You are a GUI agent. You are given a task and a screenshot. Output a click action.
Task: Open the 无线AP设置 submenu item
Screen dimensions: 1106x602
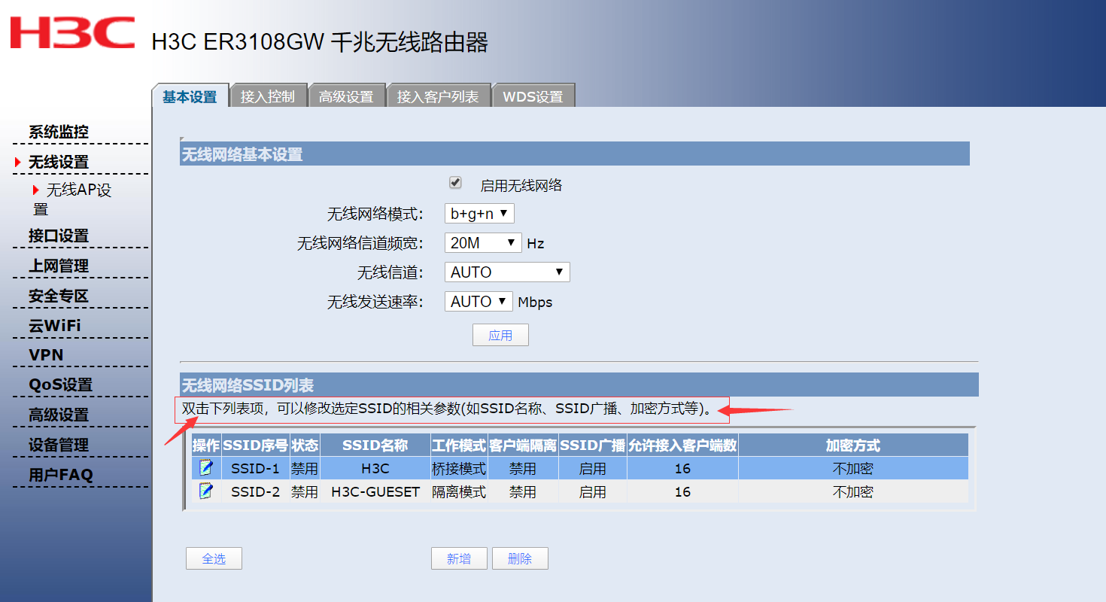(x=72, y=199)
